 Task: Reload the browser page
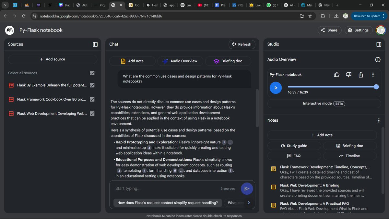(x=24, y=16)
